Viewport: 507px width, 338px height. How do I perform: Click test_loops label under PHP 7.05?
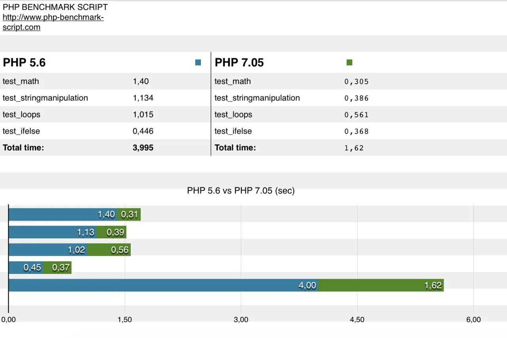pos(233,115)
